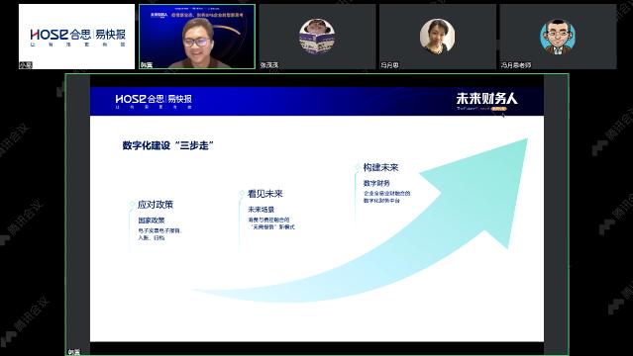Click the diamond bullet beside 看见未来
This screenshot has width=633, height=356.
click(x=242, y=194)
